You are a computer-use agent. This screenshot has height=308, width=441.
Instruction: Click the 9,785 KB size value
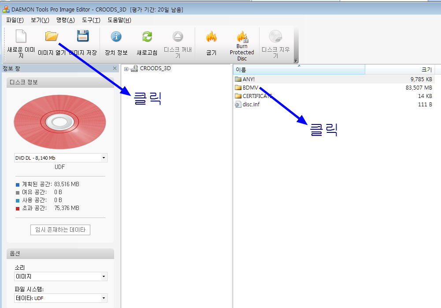tap(421, 79)
